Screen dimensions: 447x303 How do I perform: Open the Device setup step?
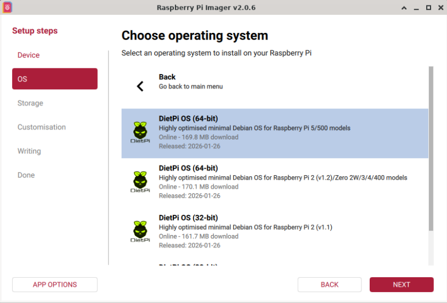[55, 55]
